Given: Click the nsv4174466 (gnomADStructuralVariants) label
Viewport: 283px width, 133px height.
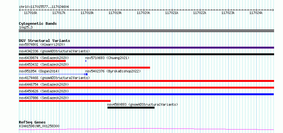Looking at the screenshot, I should [x=54, y=78].
